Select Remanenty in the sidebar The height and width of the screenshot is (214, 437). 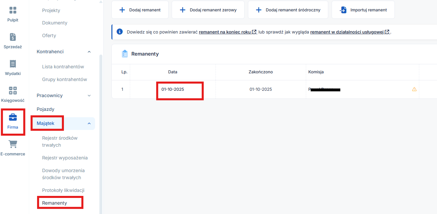tap(55, 203)
